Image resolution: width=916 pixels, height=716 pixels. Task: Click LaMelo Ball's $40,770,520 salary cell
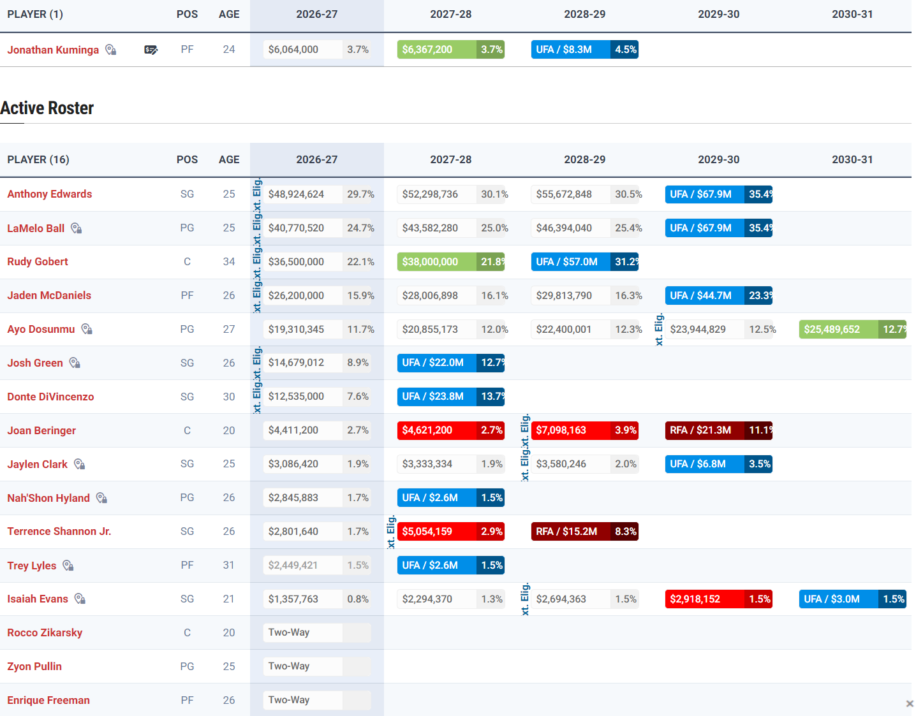pos(317,228)
